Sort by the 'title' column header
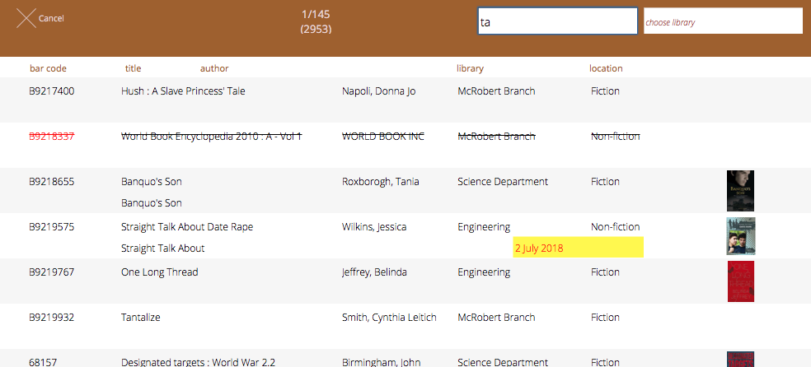This screenshot has height=367, width=811. pyautogui.click(x=133, y=68)
